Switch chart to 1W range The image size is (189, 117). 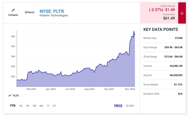[21, 106]
